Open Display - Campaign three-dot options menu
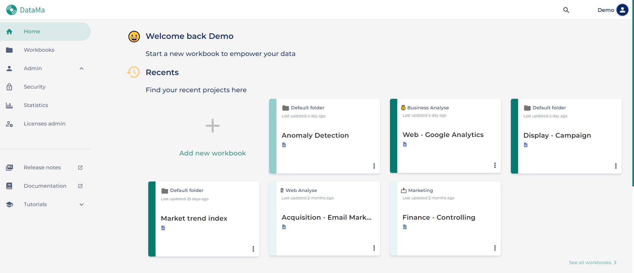Image resolution: width=634 pixels, height=273 pixels. 616,166
